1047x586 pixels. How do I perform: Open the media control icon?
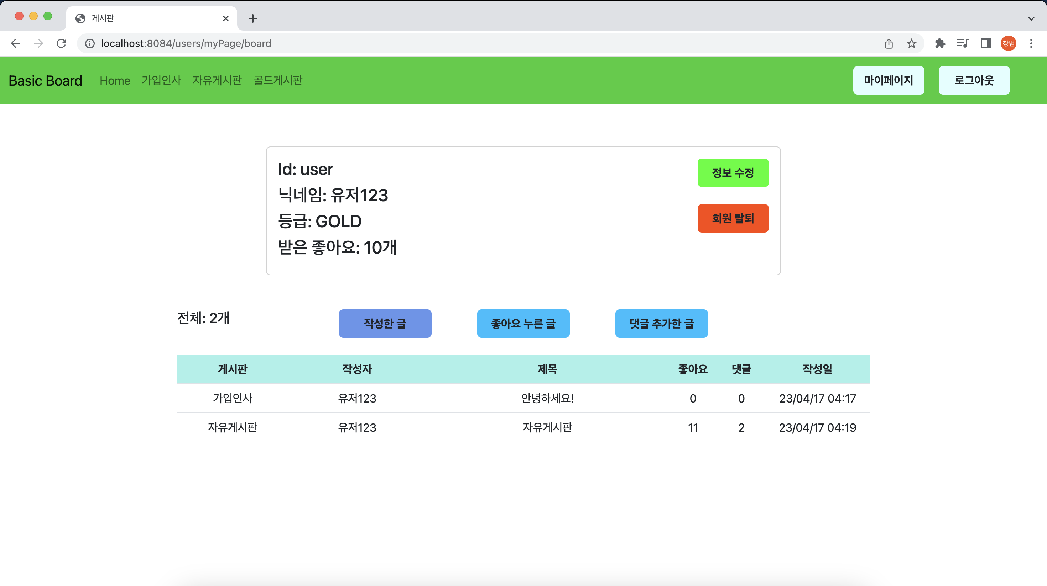click(x=963, y=43)
